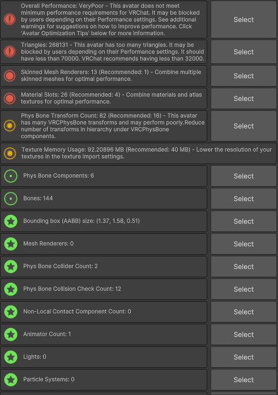Click Select for Particle Systems: 0
The image size is (278, 395).
(x=243, y=380)
